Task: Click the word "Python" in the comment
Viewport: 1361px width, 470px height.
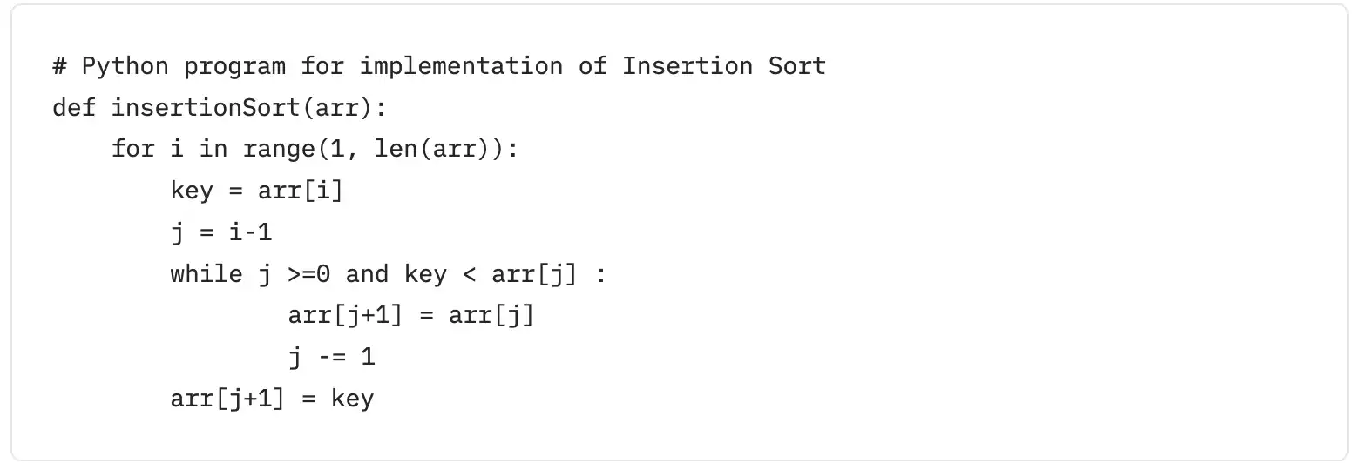Action: pyautogui.click(x=125, y=66)
